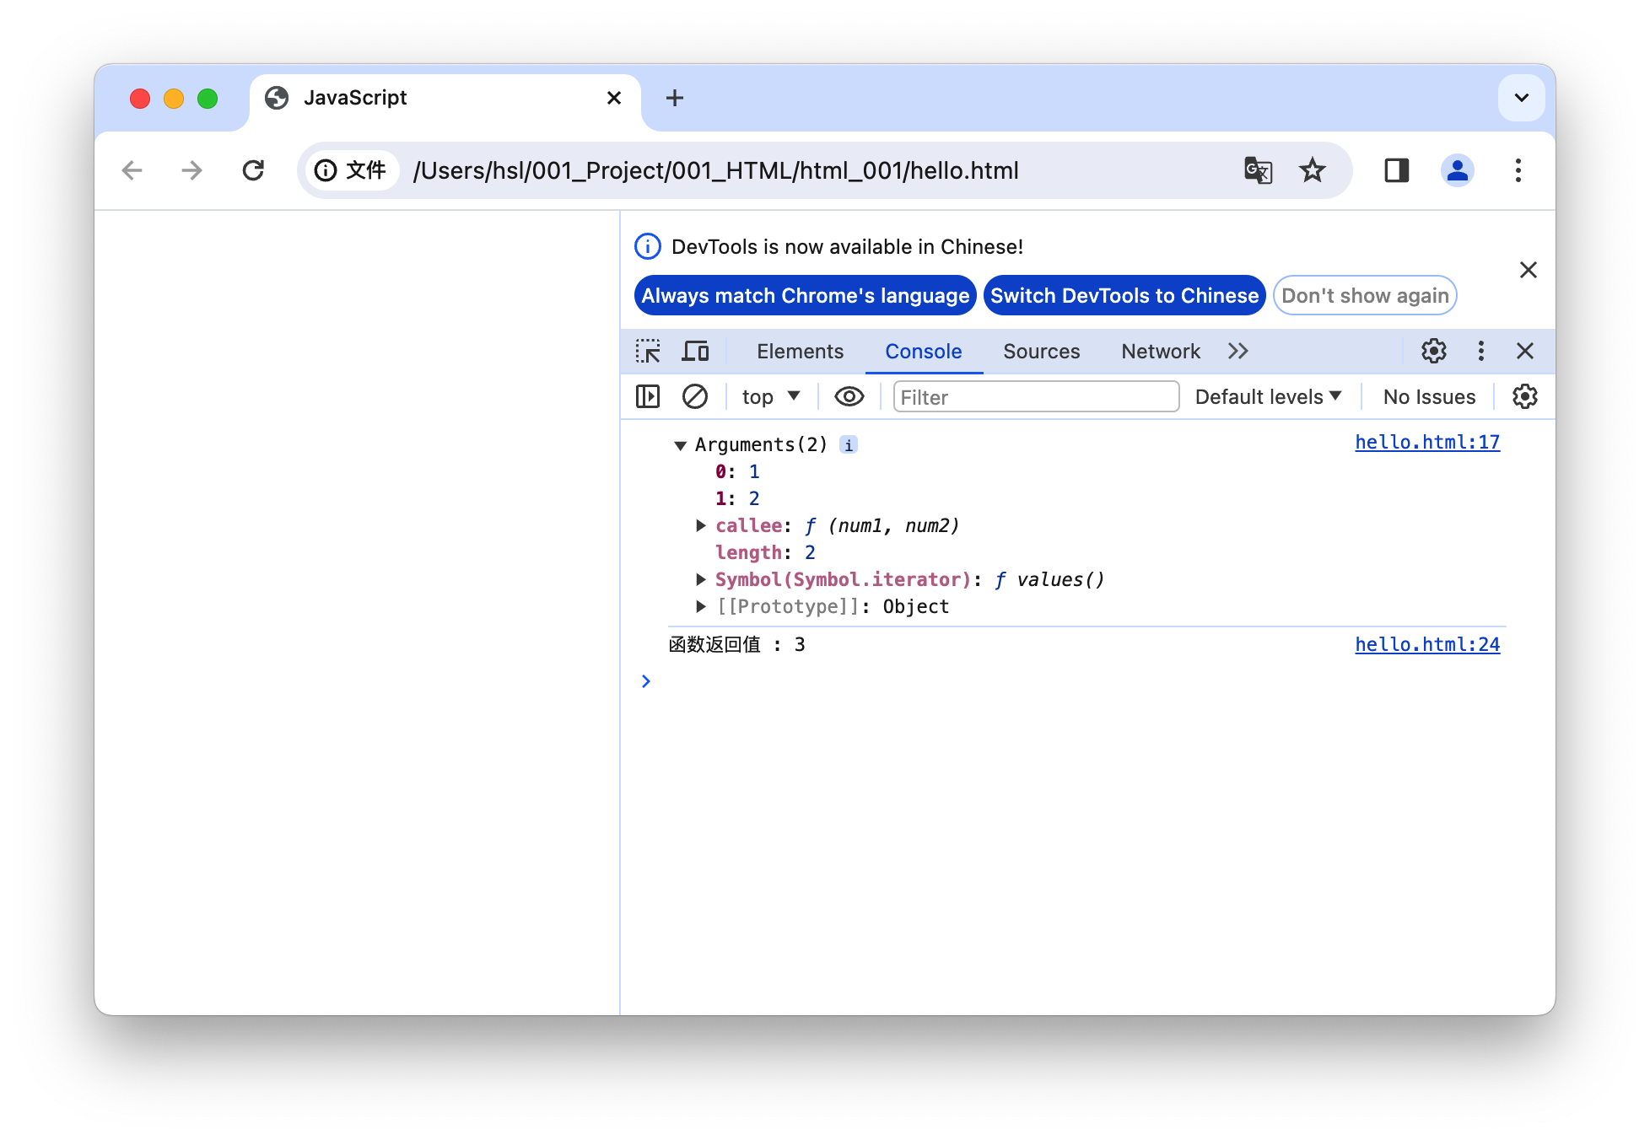Click the Elements tab in DevTools
Image resolution: width=1650 pixels, height=1140 pixels.
[801, 351]
